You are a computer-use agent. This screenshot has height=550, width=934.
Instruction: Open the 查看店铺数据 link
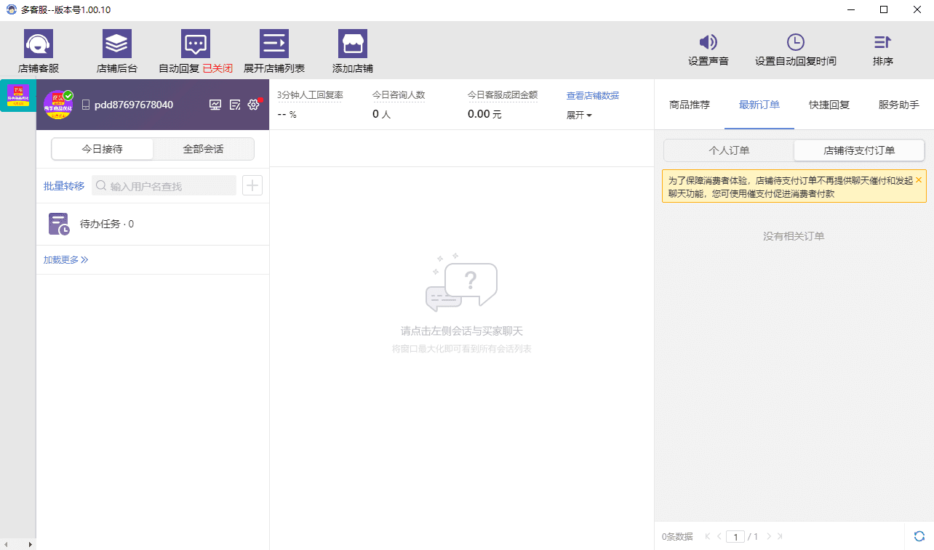[593, 96]
